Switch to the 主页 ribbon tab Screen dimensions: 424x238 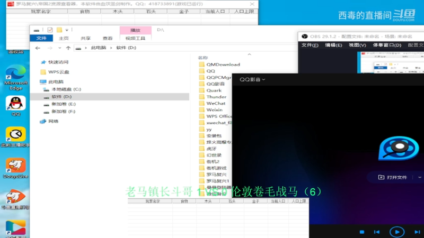tap(64, 38)
